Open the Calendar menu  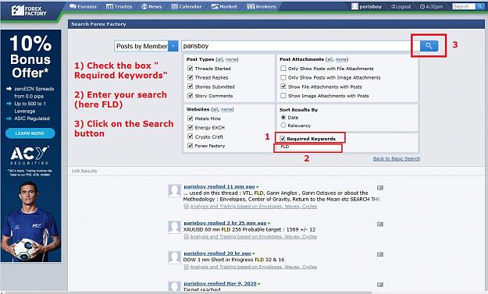tap(187, 6)
